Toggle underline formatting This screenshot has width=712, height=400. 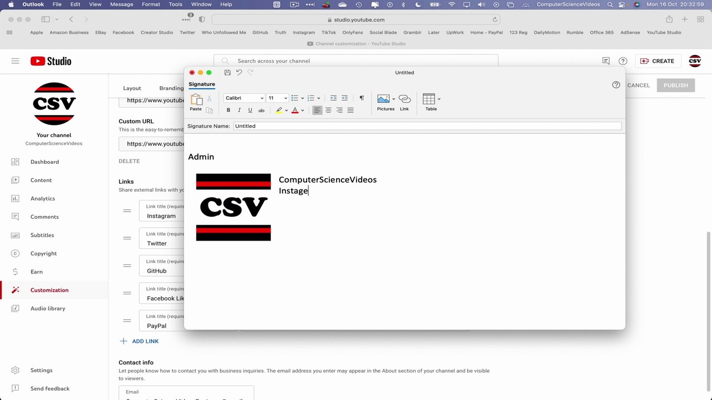[250, 110]
